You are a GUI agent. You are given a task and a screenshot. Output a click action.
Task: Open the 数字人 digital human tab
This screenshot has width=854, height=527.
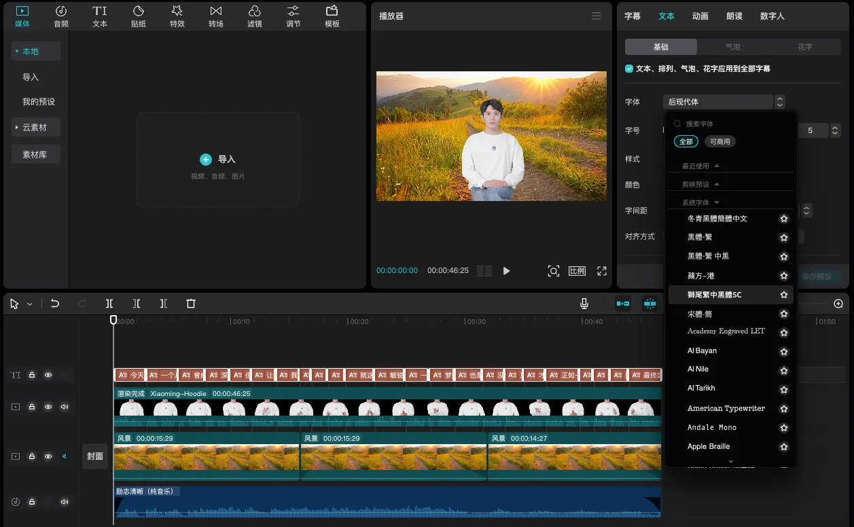(772, 16)
